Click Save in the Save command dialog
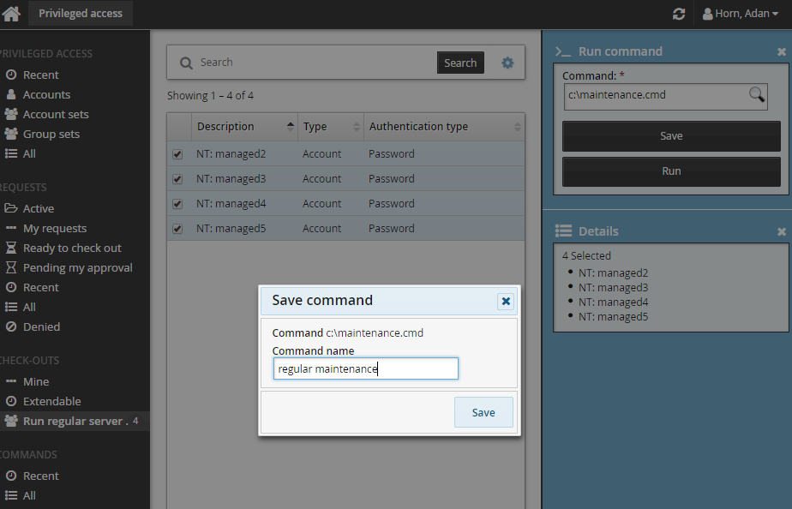792x509 pixels. tap(483, 412)
